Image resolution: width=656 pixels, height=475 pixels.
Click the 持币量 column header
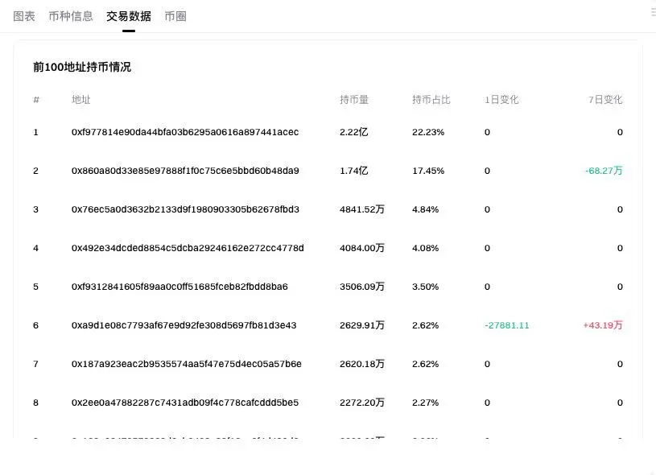click(354, 100)
